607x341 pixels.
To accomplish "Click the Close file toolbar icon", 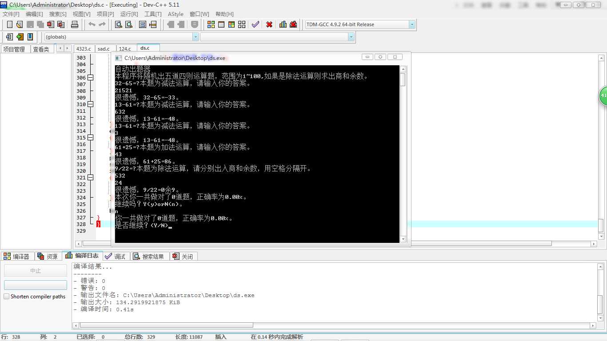I will click(51, 24).
